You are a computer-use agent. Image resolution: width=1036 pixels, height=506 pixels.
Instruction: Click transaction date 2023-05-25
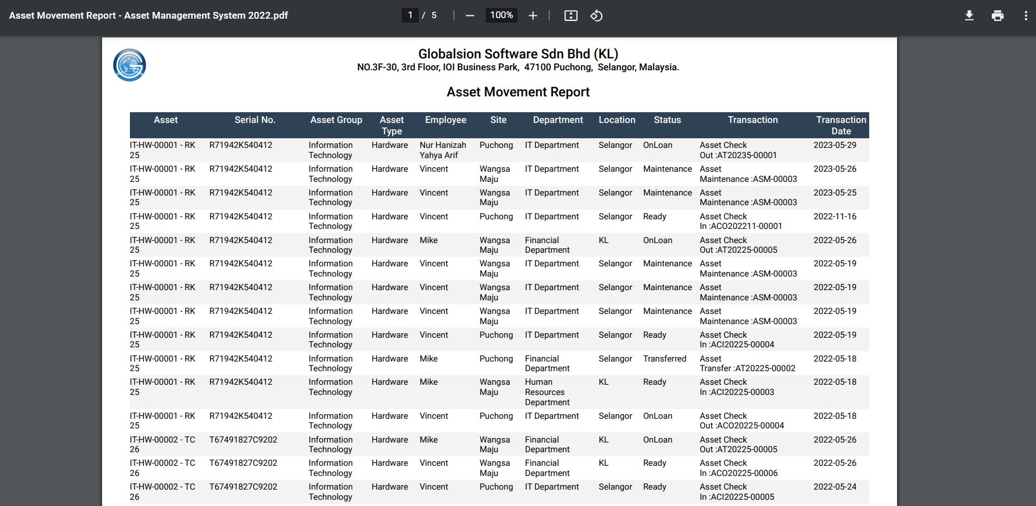(x=835, y=193)
